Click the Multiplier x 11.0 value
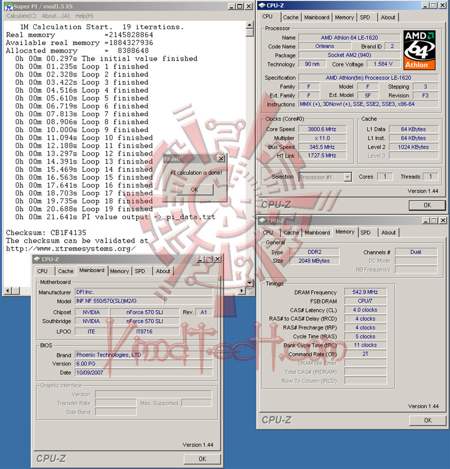Viewport: 450px width, 469px height. (322, 138)
